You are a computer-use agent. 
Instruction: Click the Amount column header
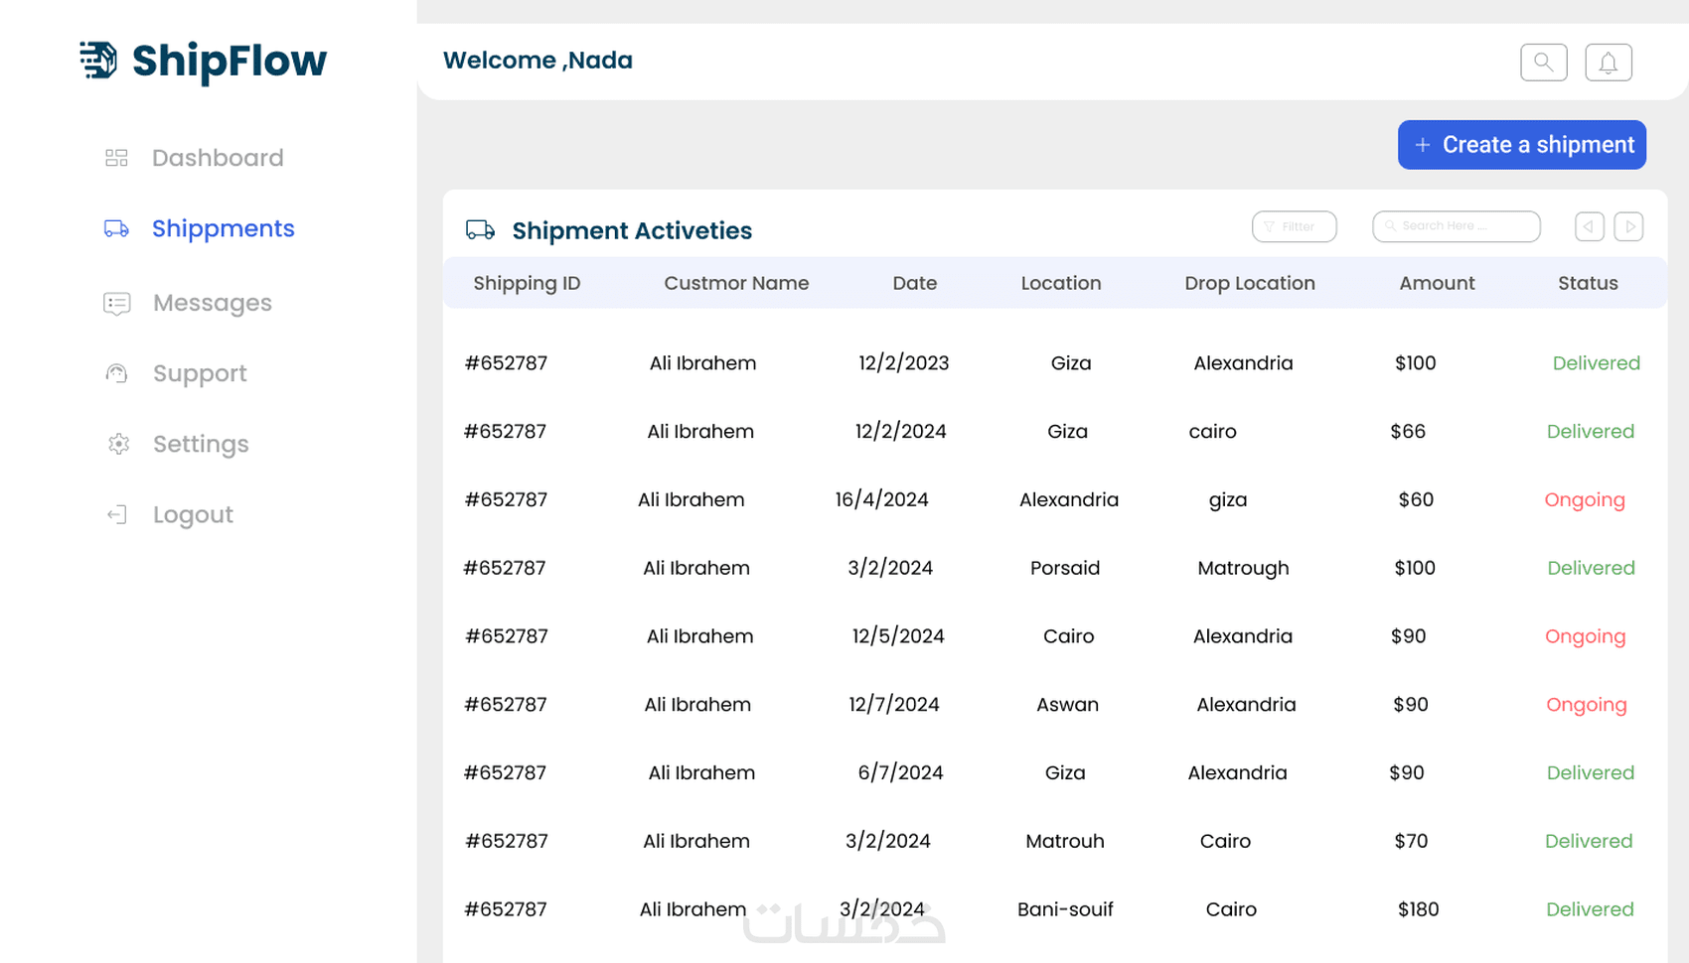1436,283
